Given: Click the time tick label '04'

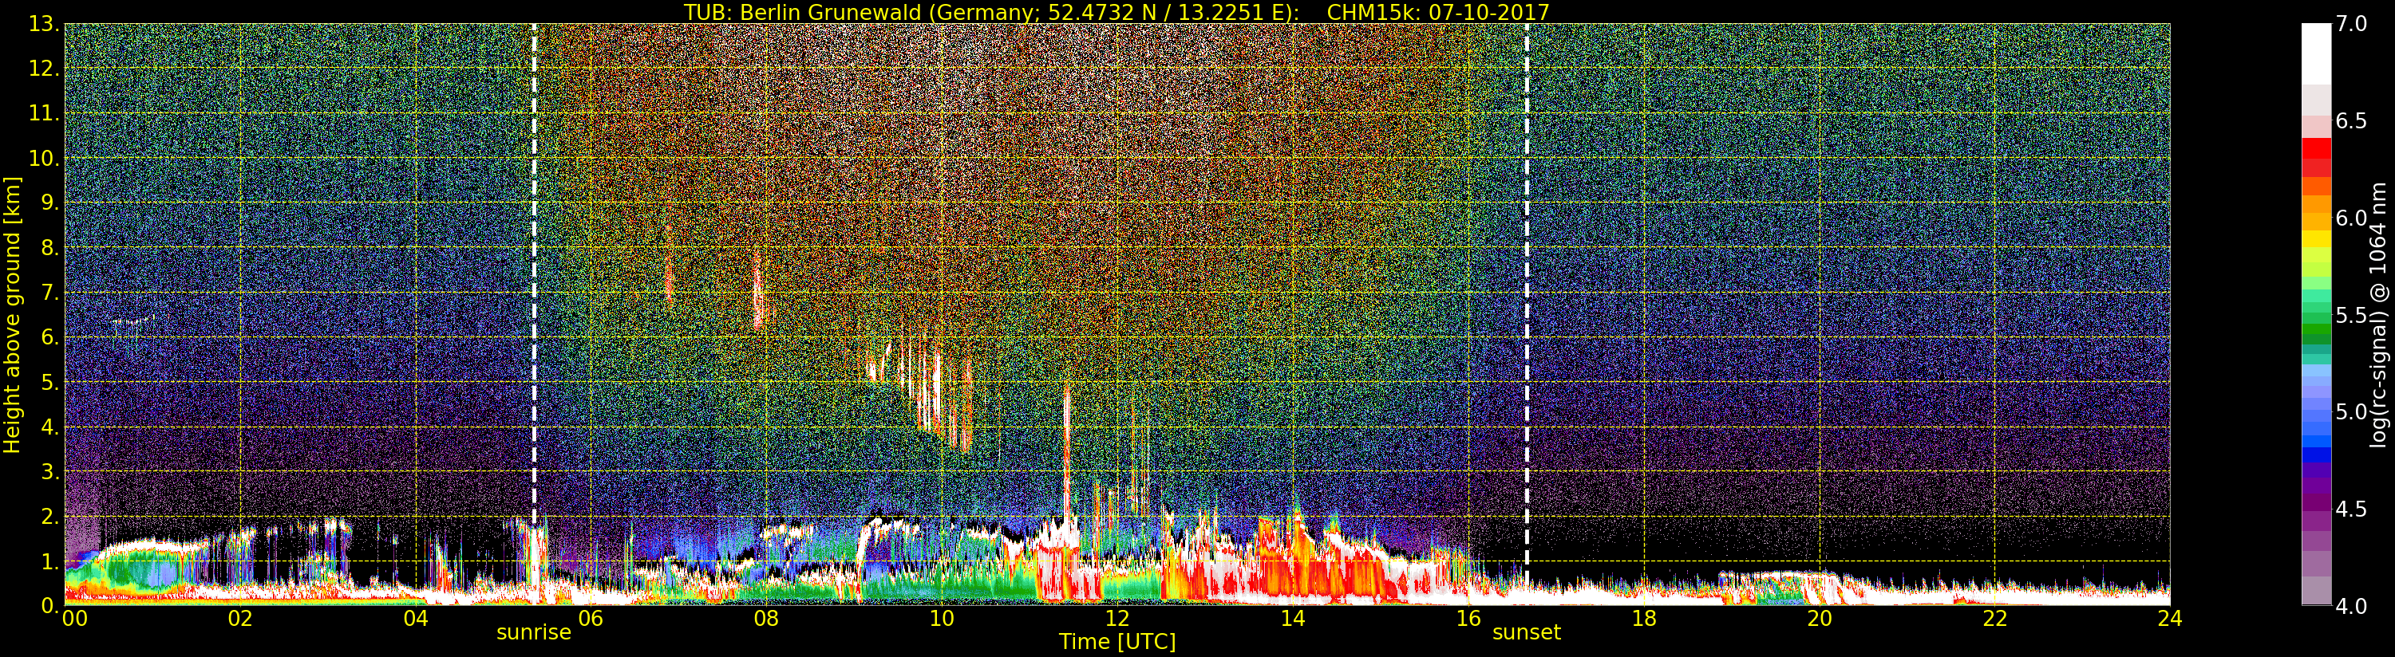Looking at the screenshot, I should coord(416,618).
